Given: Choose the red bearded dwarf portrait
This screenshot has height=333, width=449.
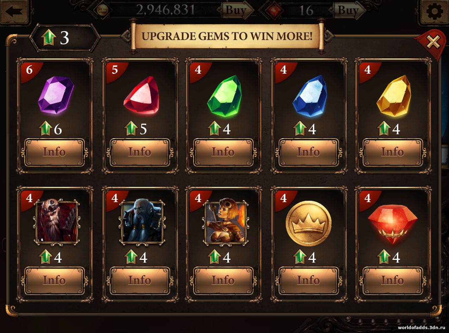Looking at the screenshot, I should click(56, 222).
